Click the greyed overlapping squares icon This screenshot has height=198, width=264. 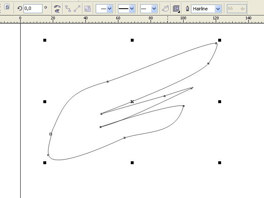click(x=87, y=8)
